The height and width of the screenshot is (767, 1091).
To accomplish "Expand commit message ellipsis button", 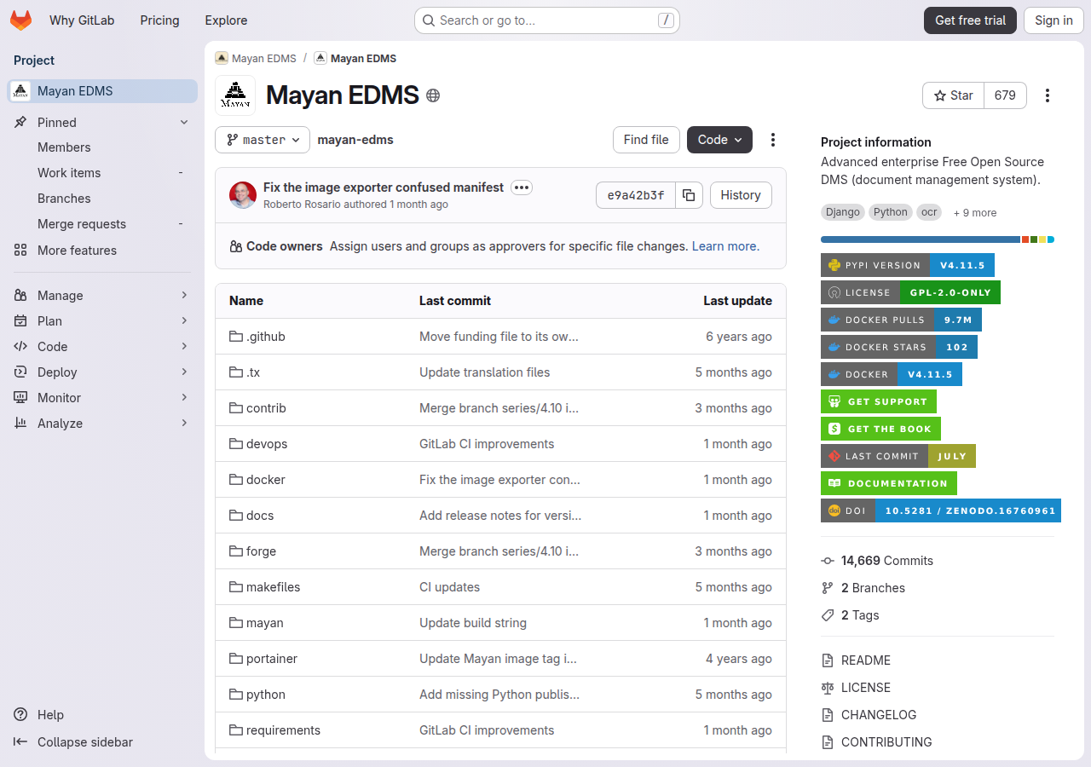I will click(x=522, y=187).
